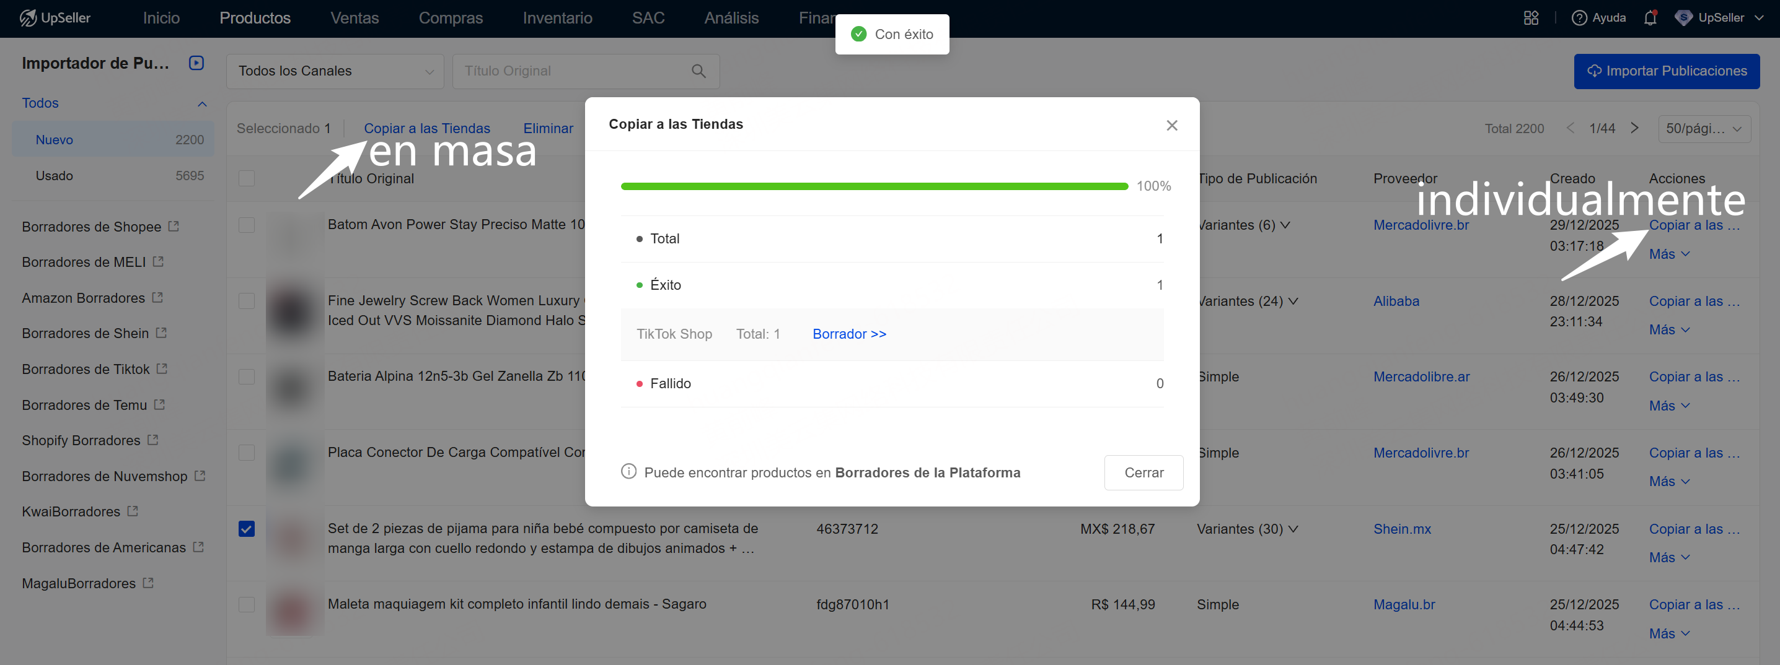1780x665 pixels.
Task: Follow the Borrador >> link for TikTok Shop
Action: click(848, 334)
